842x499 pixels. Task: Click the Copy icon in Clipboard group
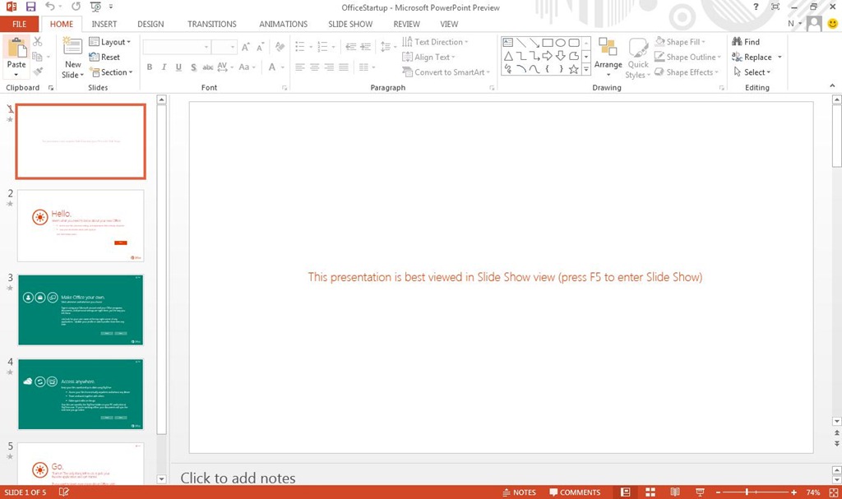(37, 57)
